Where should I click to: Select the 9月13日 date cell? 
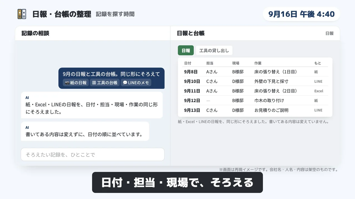tap(192, 110)
